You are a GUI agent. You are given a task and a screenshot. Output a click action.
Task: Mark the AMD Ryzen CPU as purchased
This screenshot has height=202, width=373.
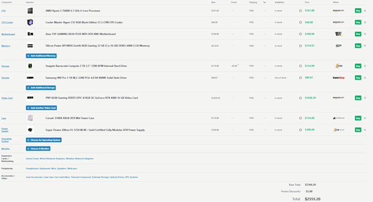point(301,11)
